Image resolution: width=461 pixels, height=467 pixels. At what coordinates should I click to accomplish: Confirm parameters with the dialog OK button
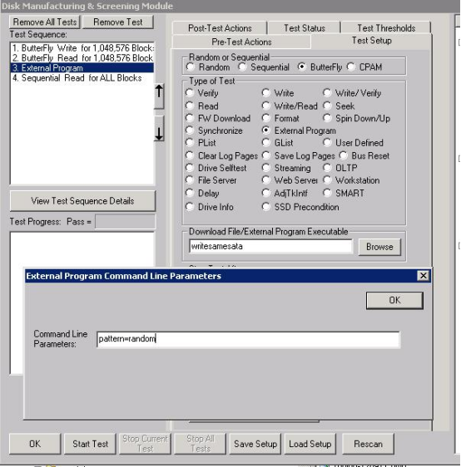[x=394, y=300]
